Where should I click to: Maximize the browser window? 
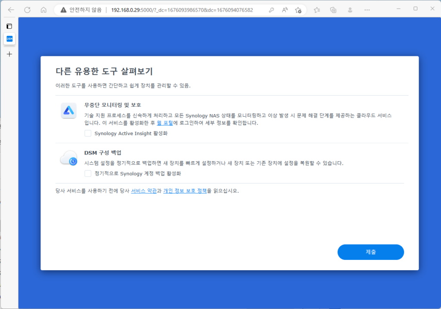pyautogui.click(x=416, y=9)
